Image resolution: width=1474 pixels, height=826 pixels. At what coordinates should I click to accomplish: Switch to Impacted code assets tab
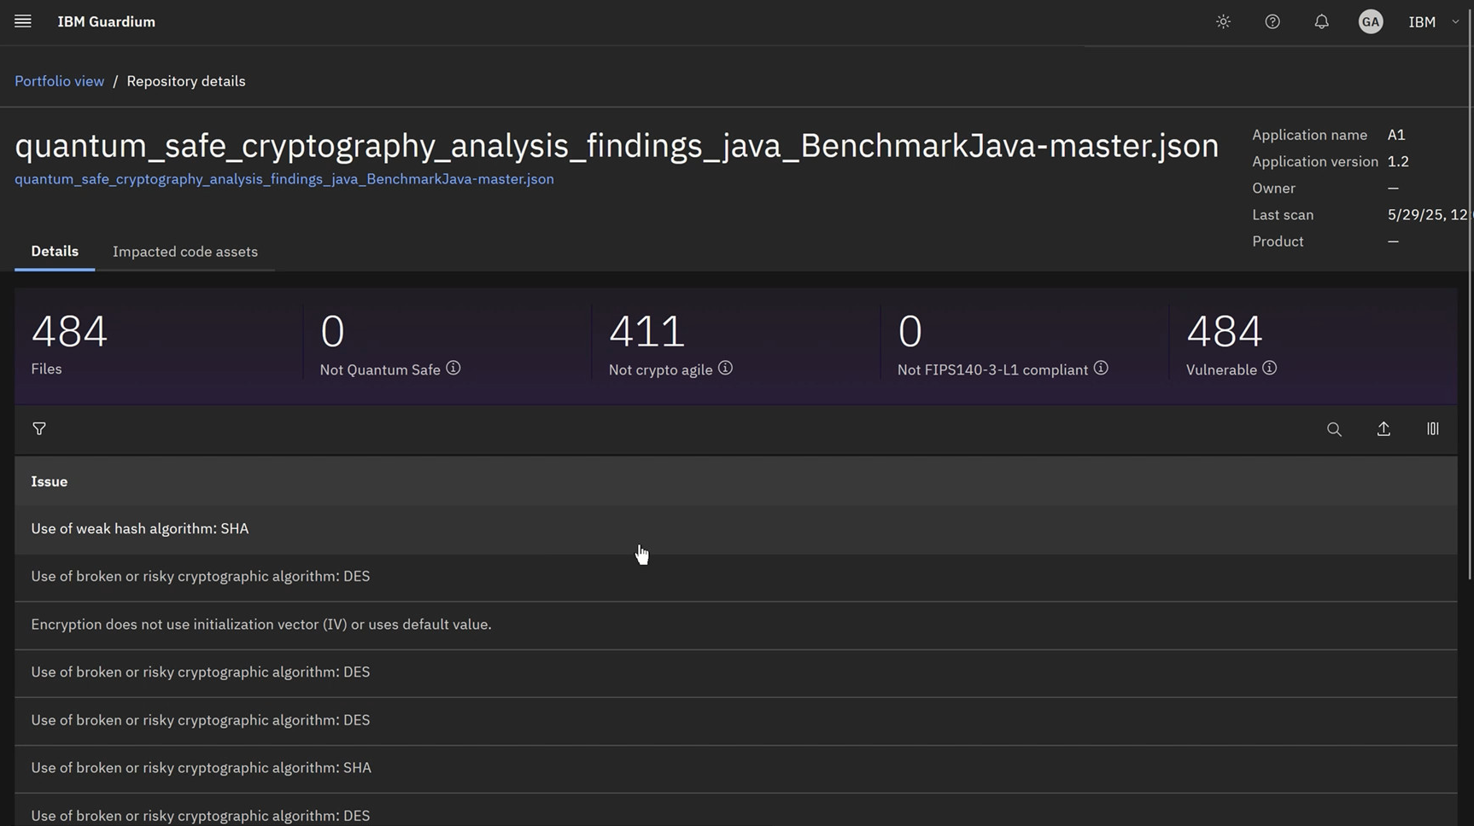click(185, 252)
